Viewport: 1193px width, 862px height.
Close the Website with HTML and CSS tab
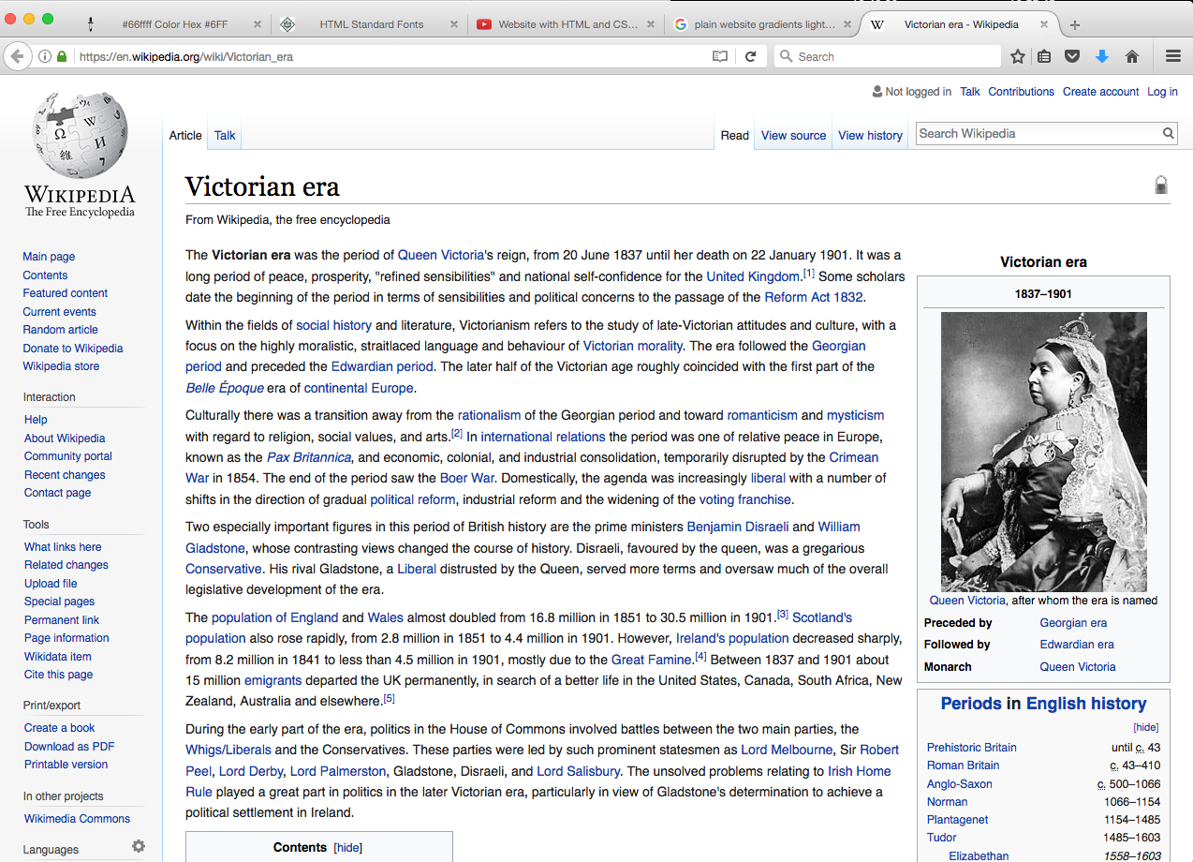[651, 24]
